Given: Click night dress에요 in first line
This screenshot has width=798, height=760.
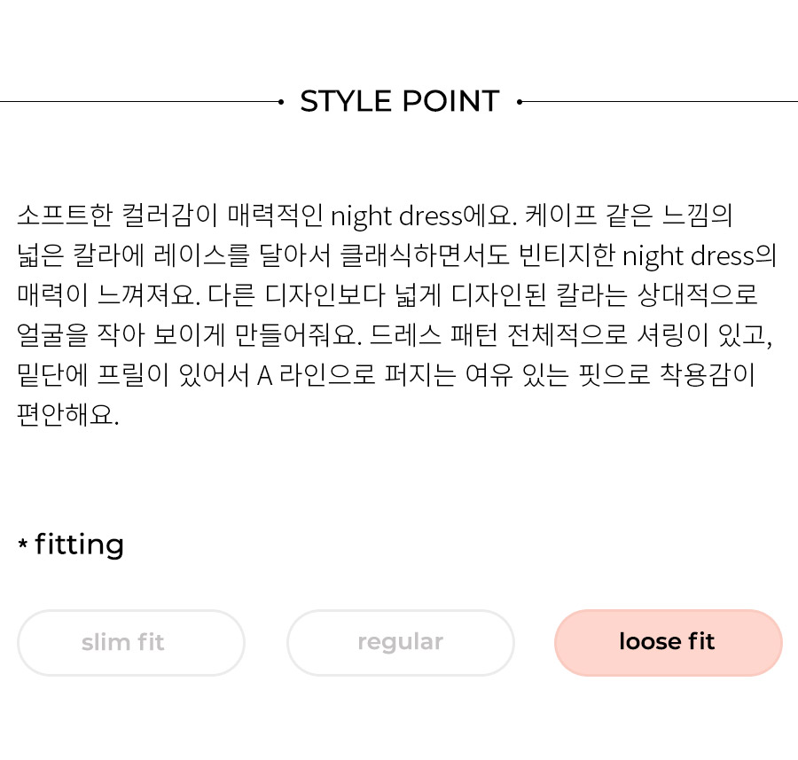Looking at the screenshot, I should point(424,215).
